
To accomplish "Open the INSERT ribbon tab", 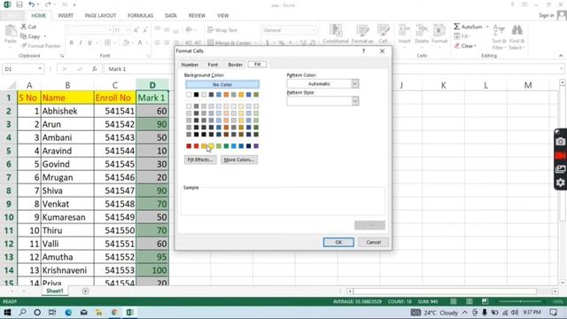I will click(66, 16).
